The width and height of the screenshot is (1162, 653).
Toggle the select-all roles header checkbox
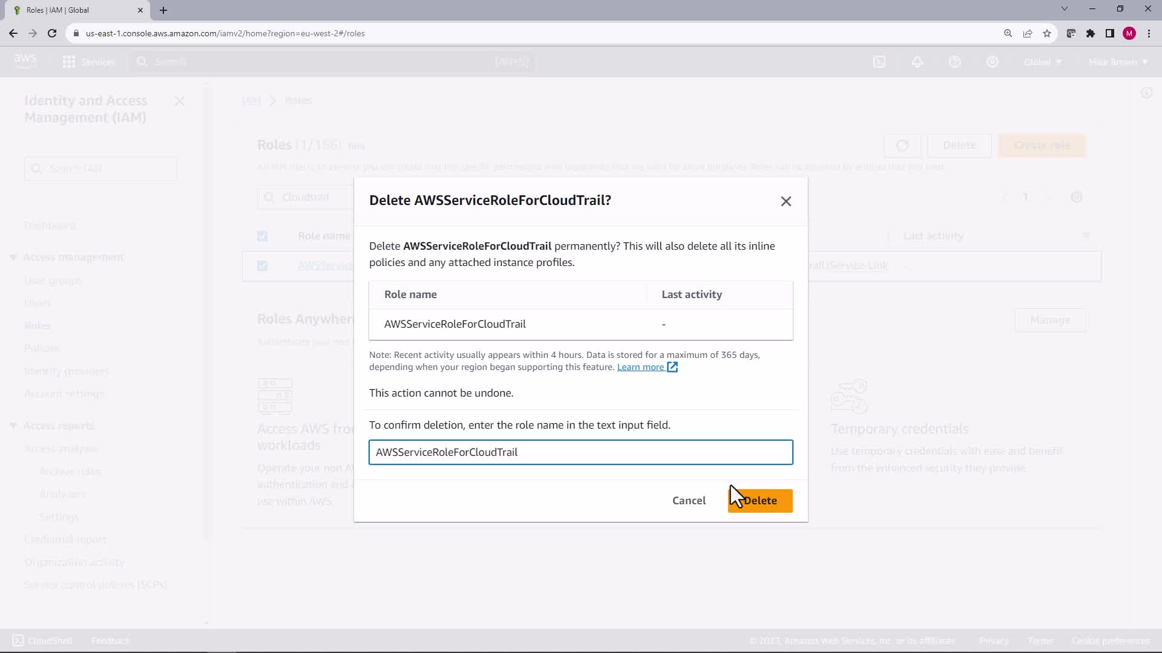[x=262, y=236]
